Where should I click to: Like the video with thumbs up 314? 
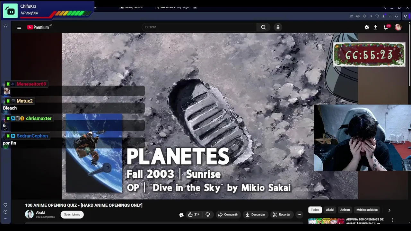194,215
